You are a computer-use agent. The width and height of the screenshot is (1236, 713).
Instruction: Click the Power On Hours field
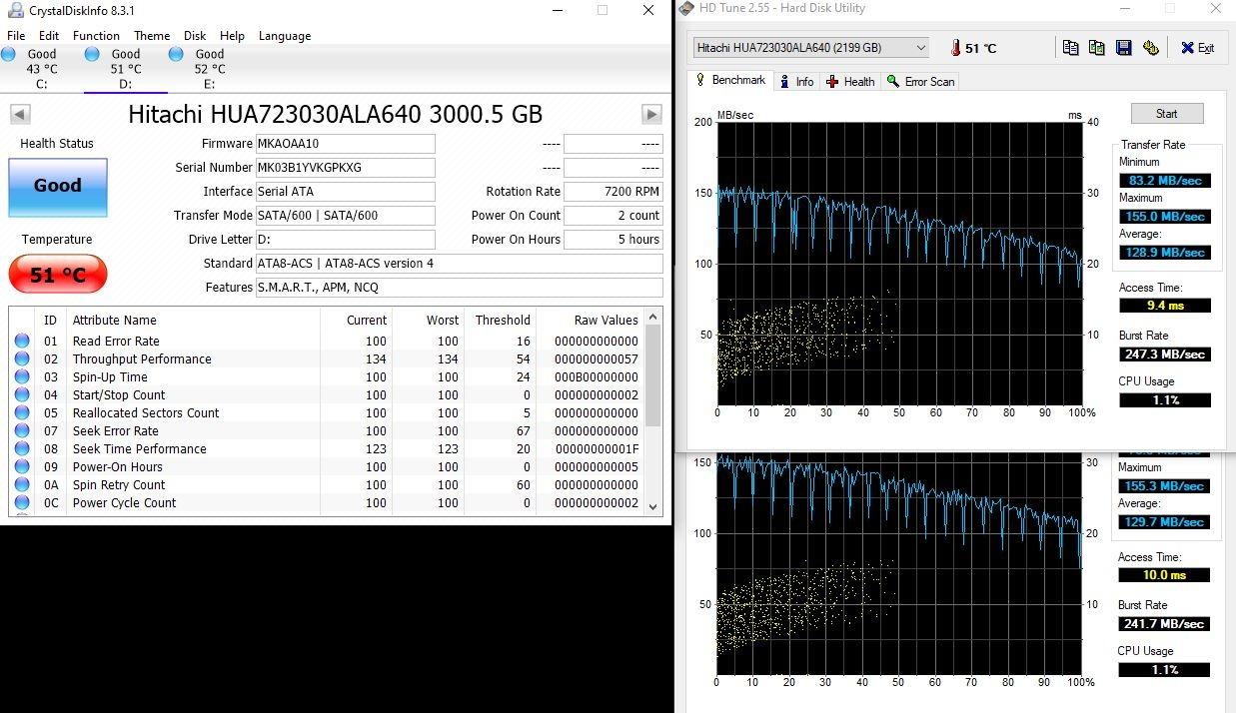613,240
